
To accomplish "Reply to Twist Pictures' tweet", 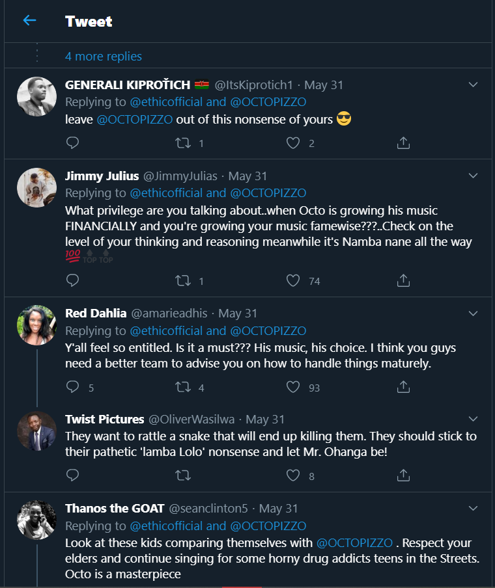I will click(x=73, y=475).
